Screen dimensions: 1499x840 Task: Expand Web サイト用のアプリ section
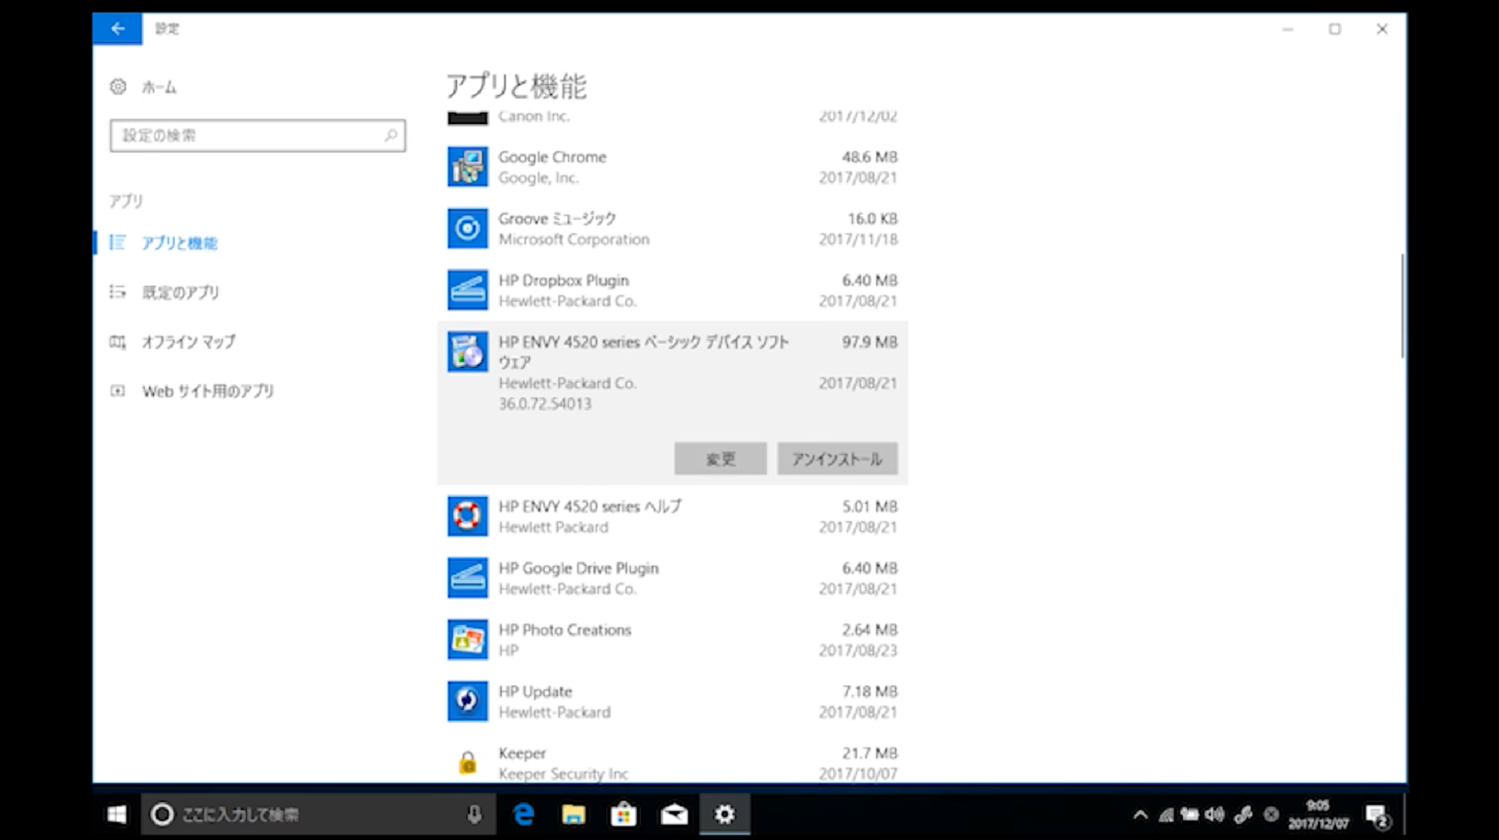point(208,391)
